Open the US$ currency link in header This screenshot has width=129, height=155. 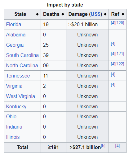click(x=96, y=14)
